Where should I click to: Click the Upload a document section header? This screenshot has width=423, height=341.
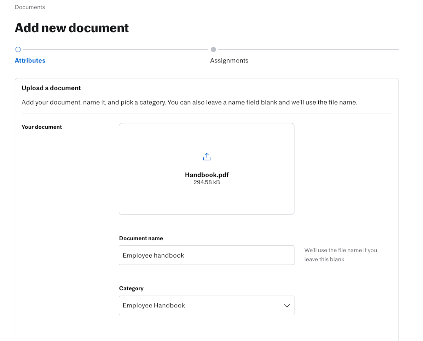click(x=51, y=88)
